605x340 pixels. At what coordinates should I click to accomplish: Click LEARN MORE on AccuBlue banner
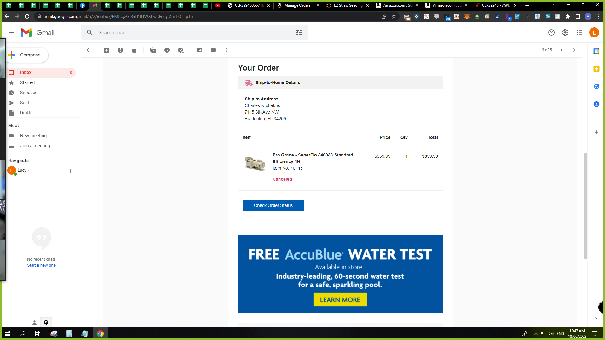tap(340, 300)
